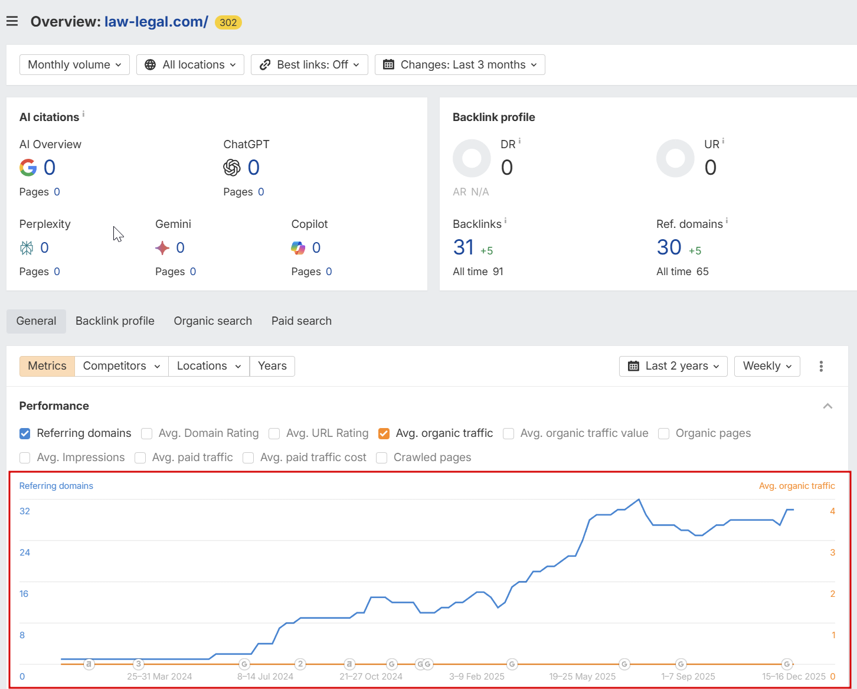Click the Years button
Image resolution: width=857 pixels, height=689 pixels.
(x=272, y=366)
